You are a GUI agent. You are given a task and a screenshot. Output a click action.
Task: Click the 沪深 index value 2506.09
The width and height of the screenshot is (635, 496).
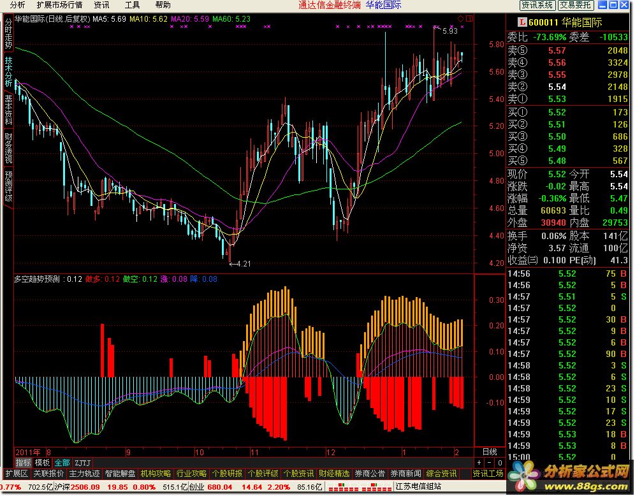pos(84,486)
